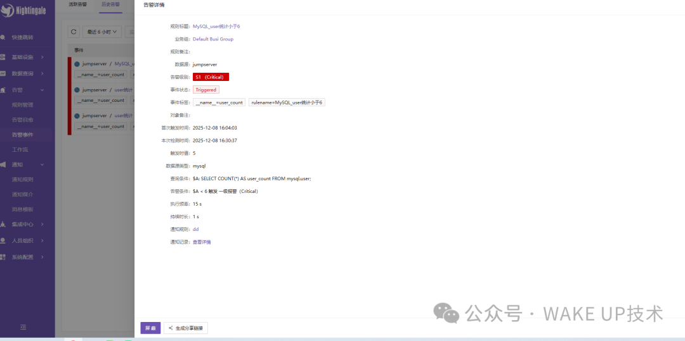Click the 数据源类型 value mysql
The width and height of the screenshot is (685, 341).
(199, 166)
